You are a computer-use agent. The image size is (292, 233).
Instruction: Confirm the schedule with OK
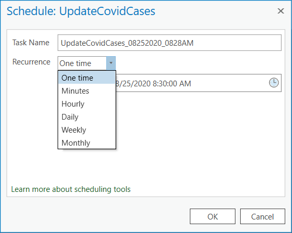[213, 216]
